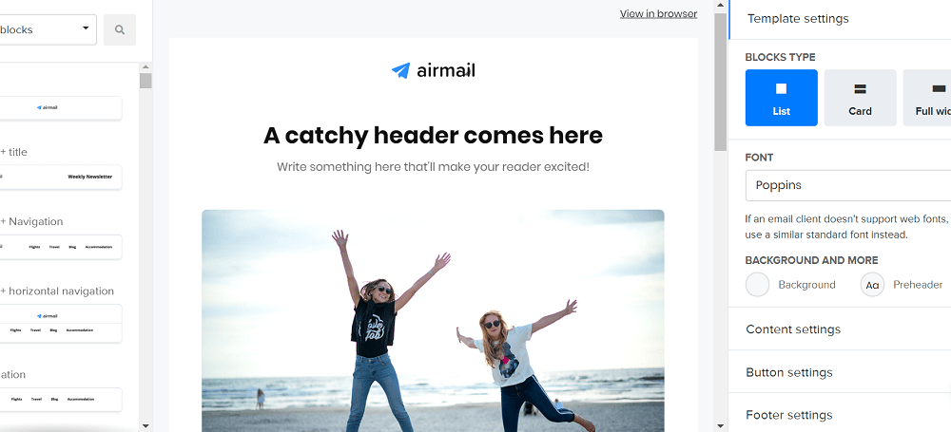Image resolution: width=951 pixels, height=432 pixels.
Task: Click the View in browser link
Action: click(x=658, y=14)
